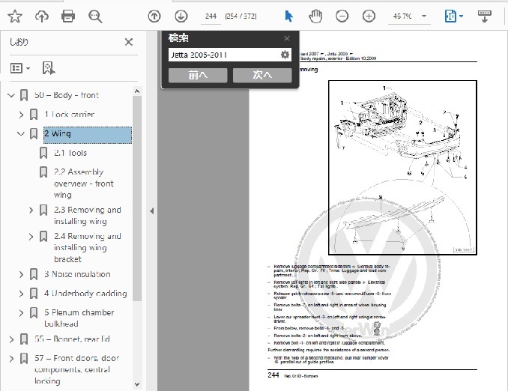
Task: Expand 2.4 Removing and installing wing bracket
Action: point(31,237)
